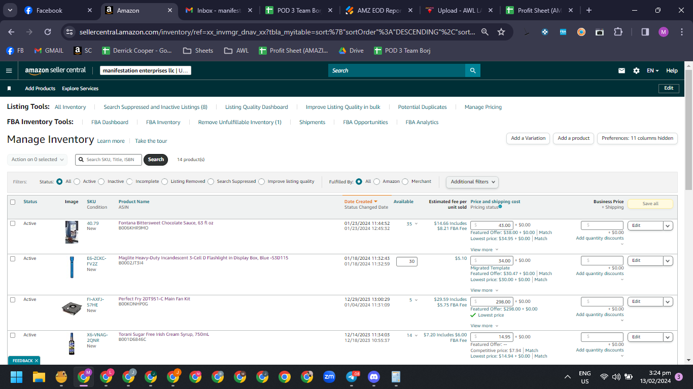Choose the Active status radio filter
The width and height of the screenshot is (693, 389).
click(77, 181)
